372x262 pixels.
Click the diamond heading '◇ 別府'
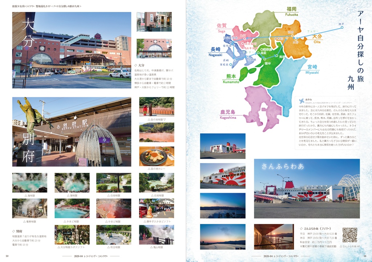(x=17, y=231)
